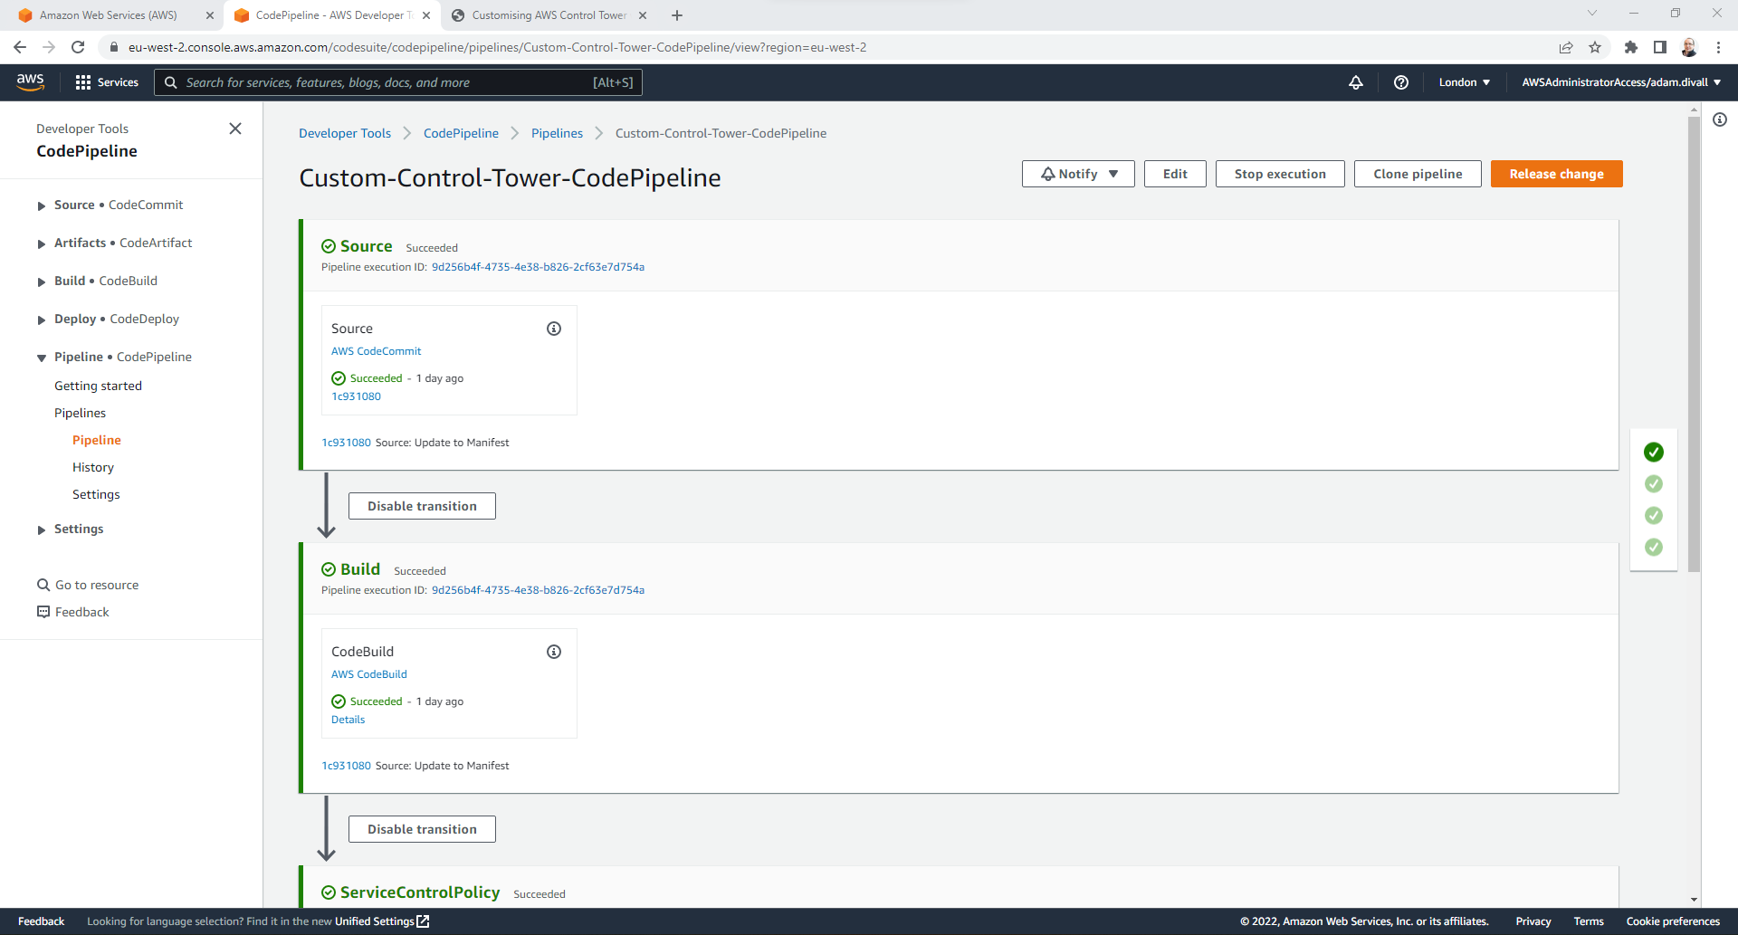Open AWS notifications bell
This screenshot has height=935, width=1738.
click(x=1355, y=81)
